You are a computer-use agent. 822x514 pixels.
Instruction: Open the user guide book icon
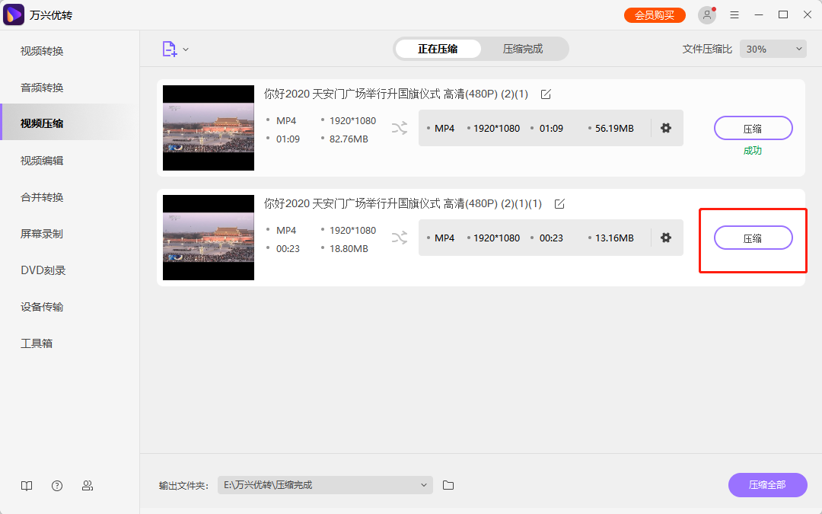click(27, 485)
